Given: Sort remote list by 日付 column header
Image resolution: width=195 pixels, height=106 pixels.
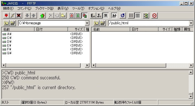Looking at the screenshot, I should [x=144, y=29].
